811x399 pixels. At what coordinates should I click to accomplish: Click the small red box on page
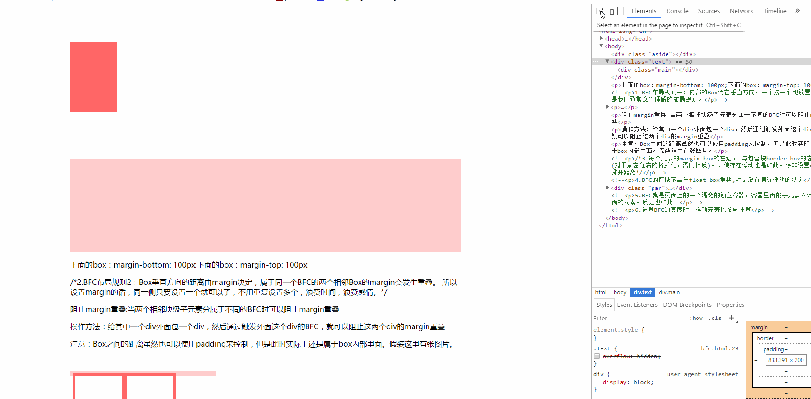point(94,77)
